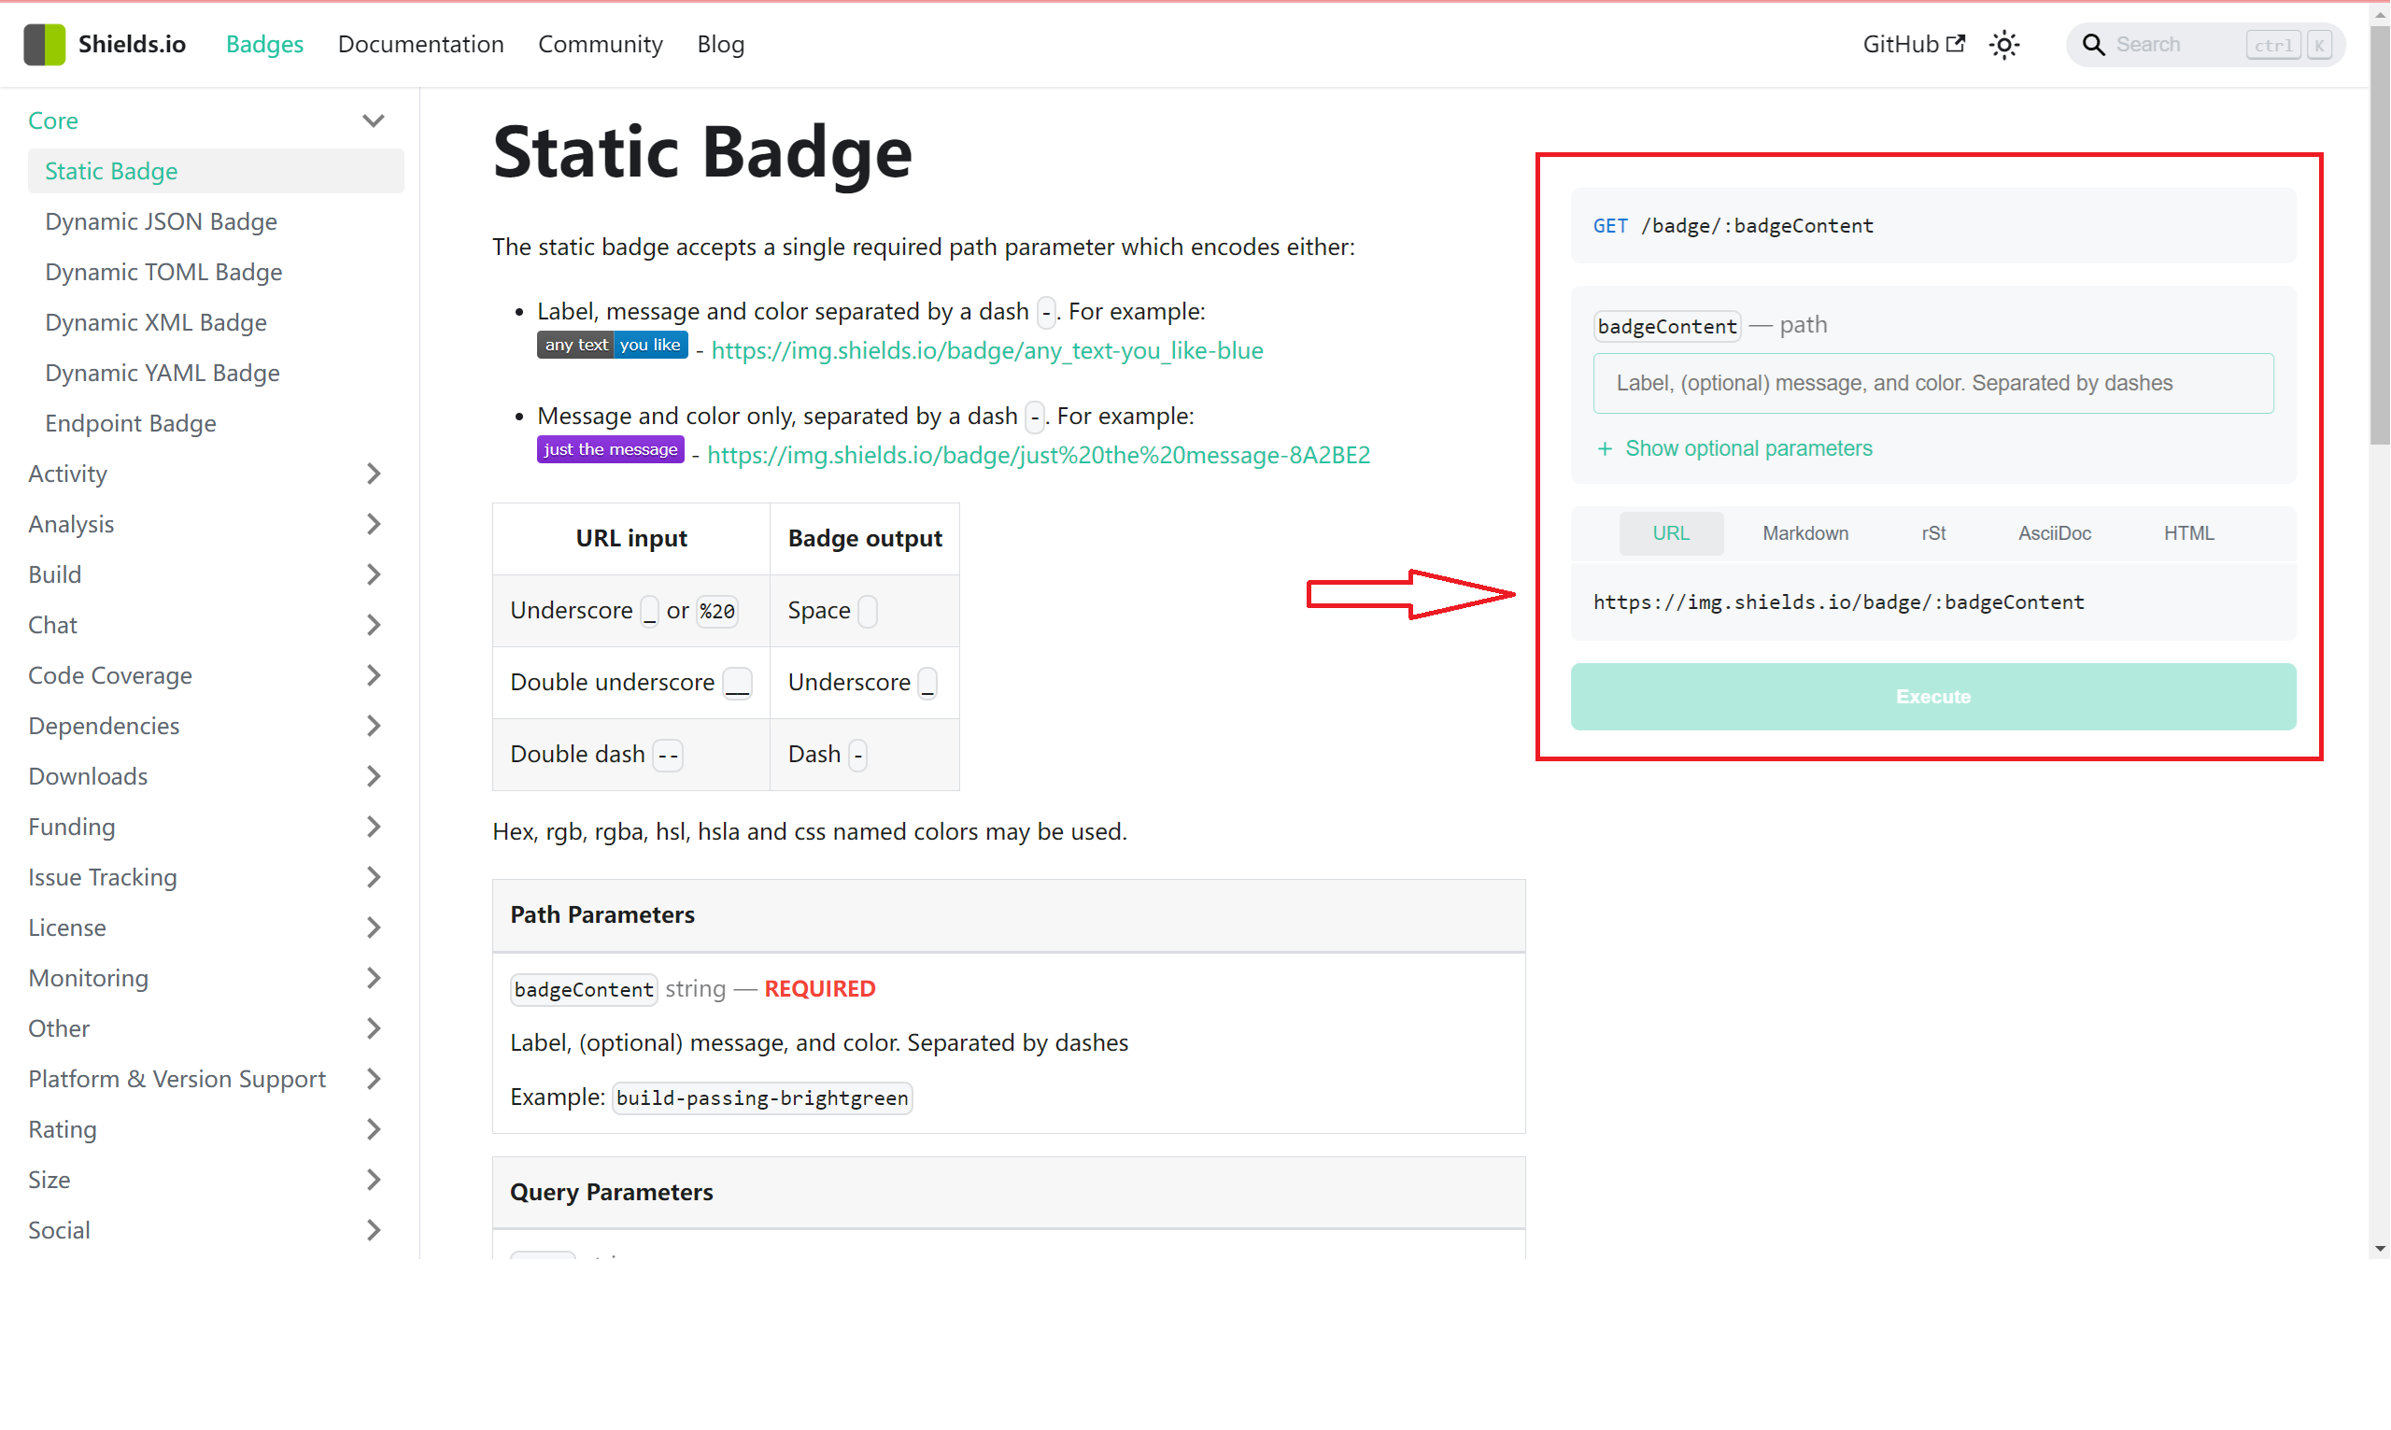Expand the Build category
Screen dimensions: 2391x1430
(373, 574)
